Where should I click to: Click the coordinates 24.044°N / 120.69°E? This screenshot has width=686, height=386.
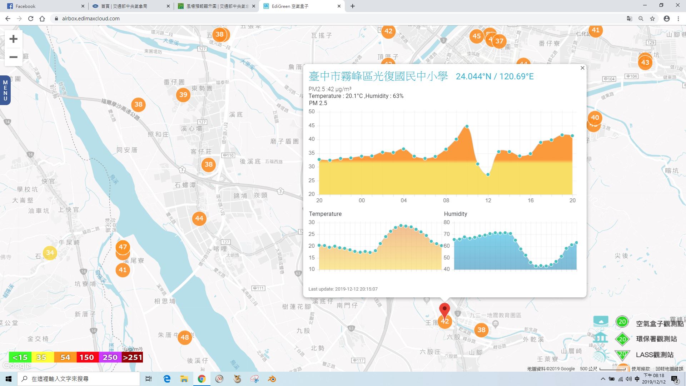[494, 76]
